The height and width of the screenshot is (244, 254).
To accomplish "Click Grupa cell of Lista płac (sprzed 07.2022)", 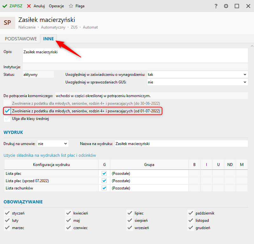I will 149,181.
